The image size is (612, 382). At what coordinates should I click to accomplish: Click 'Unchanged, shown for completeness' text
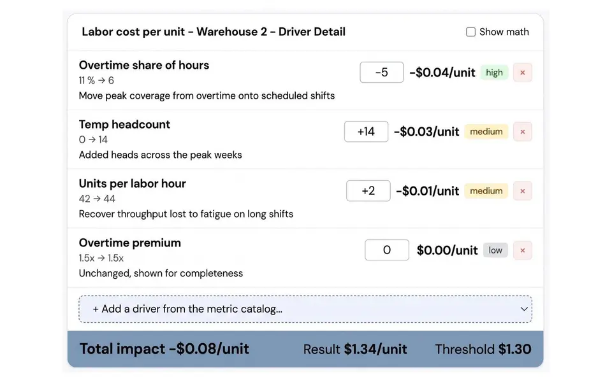161,274
